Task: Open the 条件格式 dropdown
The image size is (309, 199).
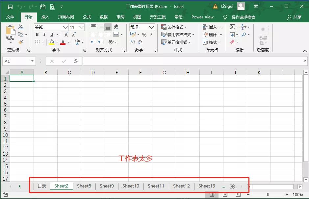Action: click(x=174, y=27)
